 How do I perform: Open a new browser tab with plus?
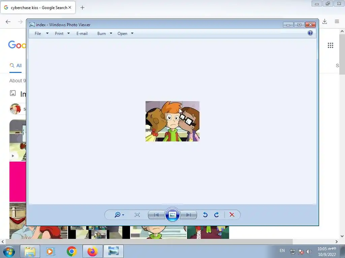coord(82,8)
